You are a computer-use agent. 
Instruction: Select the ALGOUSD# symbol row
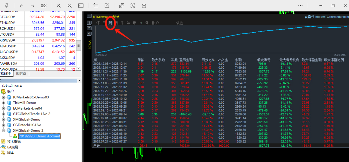pyautogui.click(x=38, y=52)
